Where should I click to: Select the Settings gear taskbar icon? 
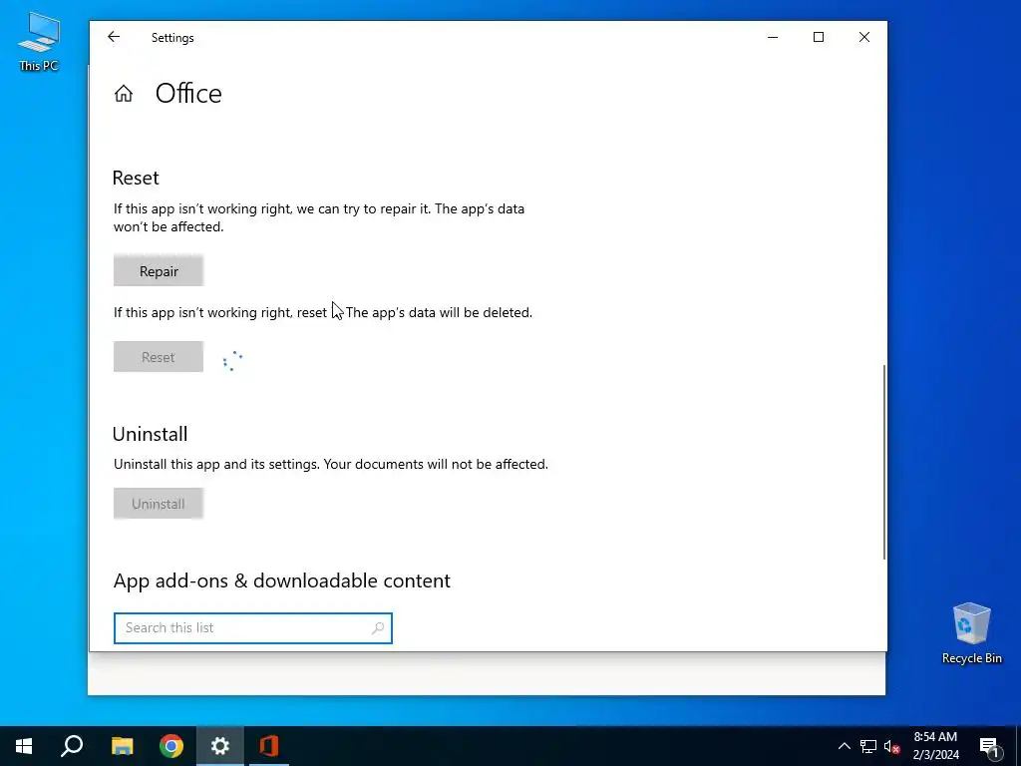(x=220, y=746)
